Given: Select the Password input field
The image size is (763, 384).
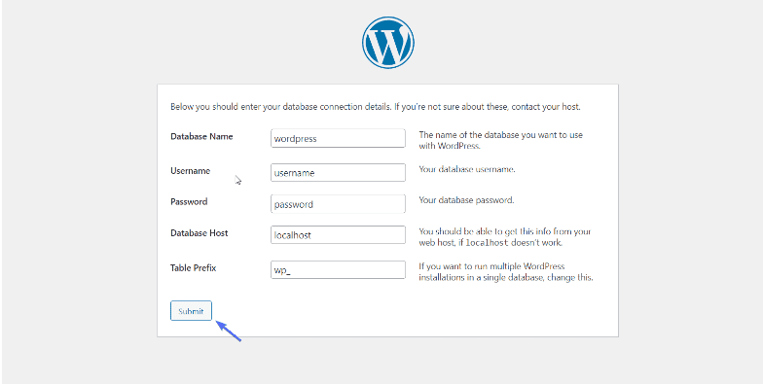Looking at the screenshot, I should (338, 204).
